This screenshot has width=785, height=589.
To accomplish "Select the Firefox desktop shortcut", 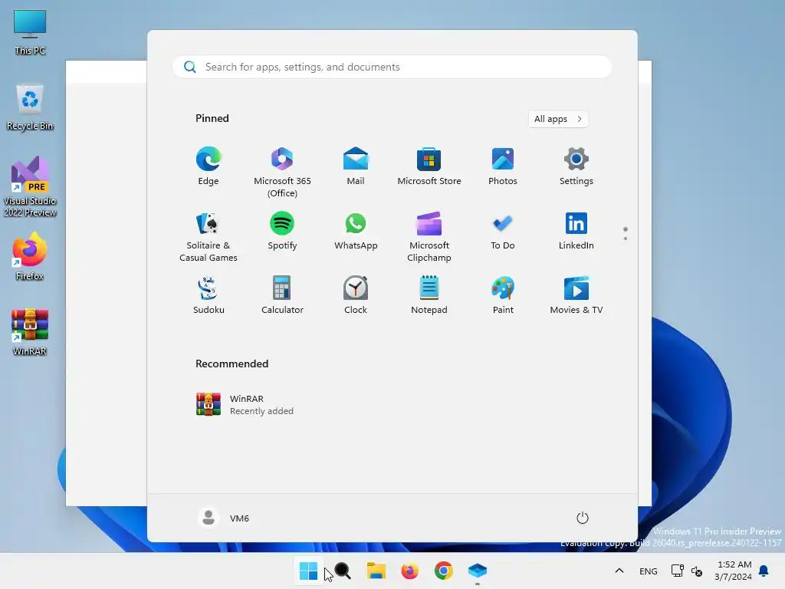I will coord(30,256).
